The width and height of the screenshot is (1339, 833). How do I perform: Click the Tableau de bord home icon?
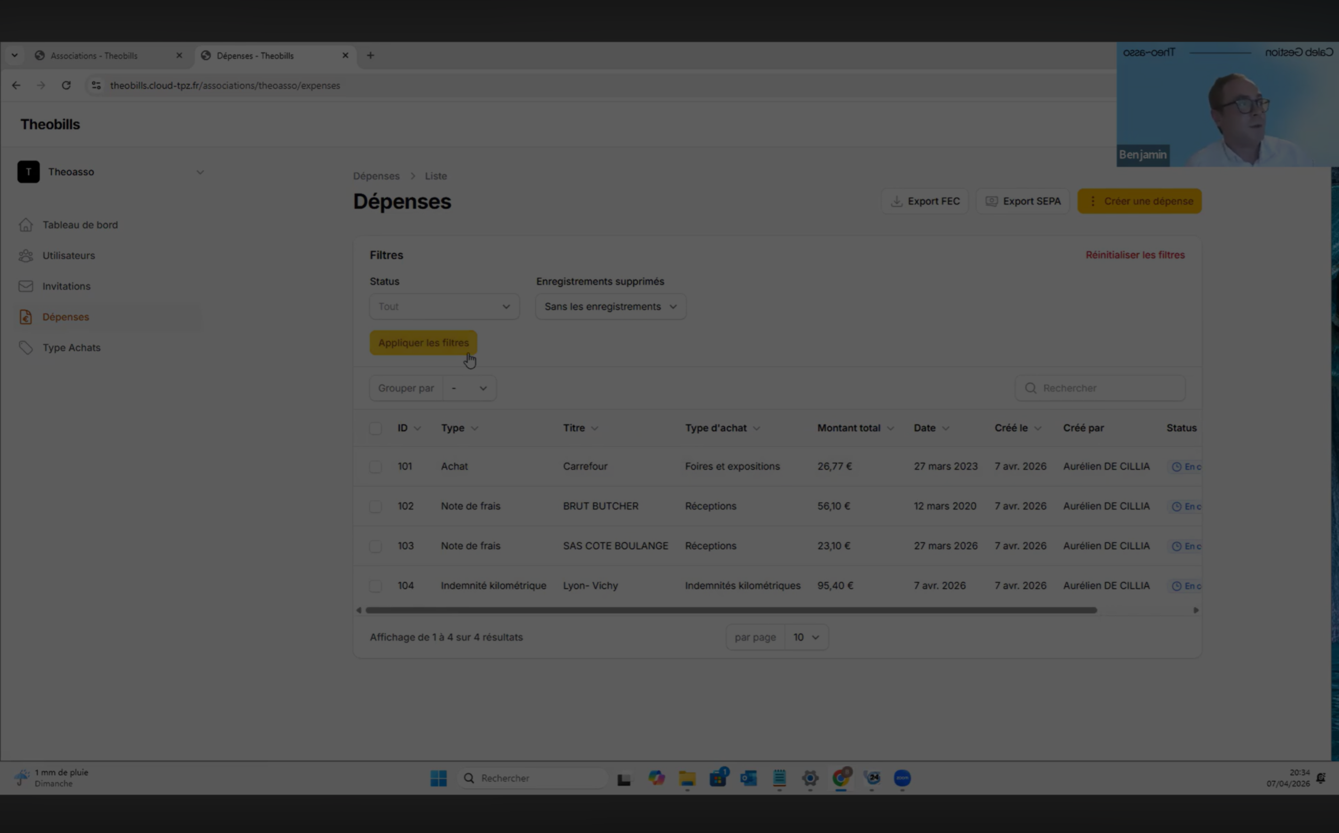[x=25, y=225]
